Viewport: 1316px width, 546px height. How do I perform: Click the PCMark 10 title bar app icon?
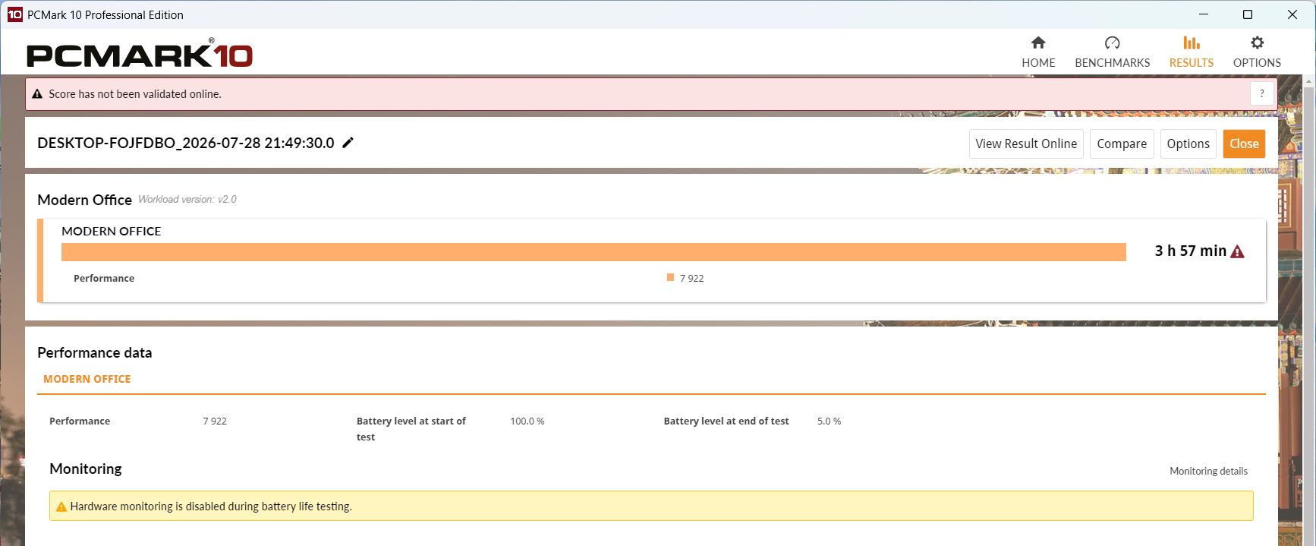coord(14,14)
